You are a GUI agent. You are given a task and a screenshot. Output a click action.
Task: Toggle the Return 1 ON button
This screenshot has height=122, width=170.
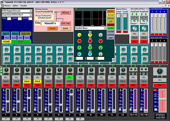point(135,42)
